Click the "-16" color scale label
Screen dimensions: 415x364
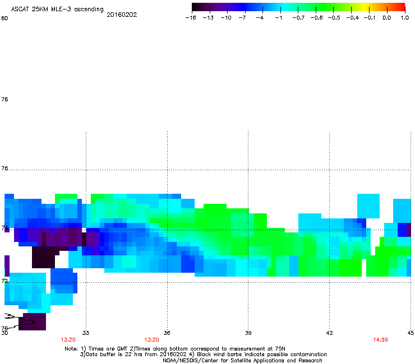coord(191,18)
